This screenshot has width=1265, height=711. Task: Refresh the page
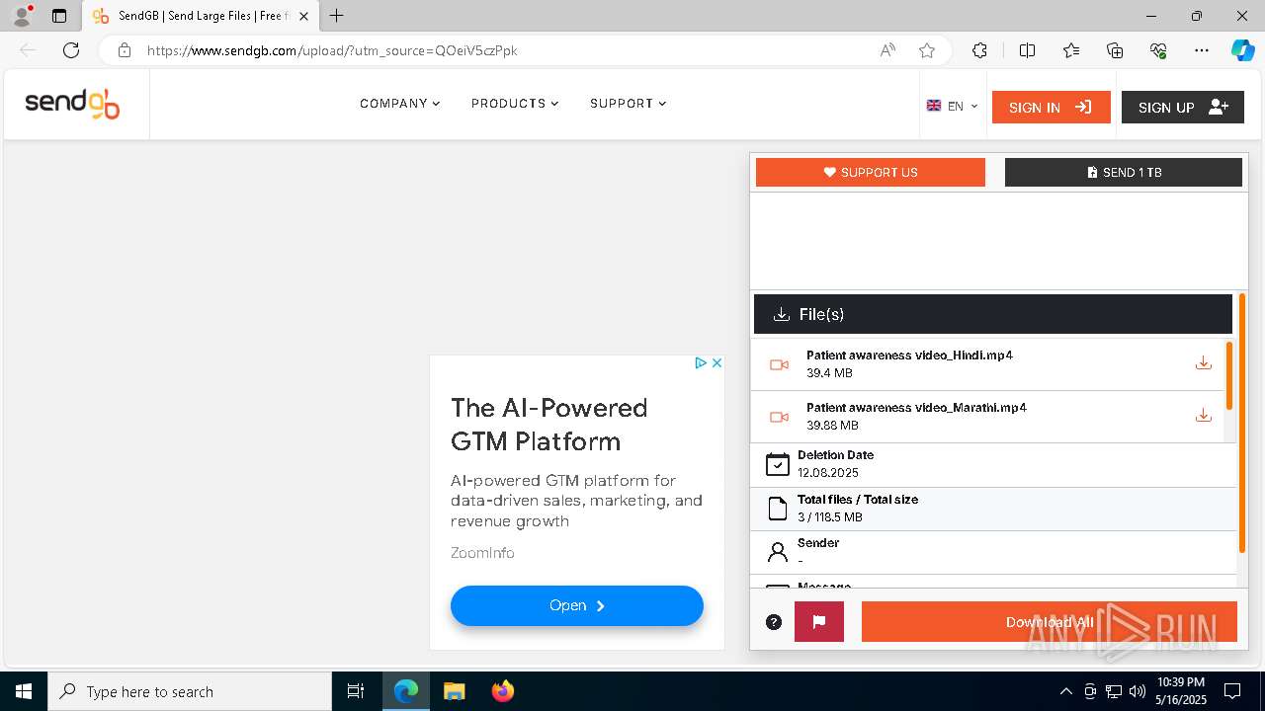(x=71, y=50)
